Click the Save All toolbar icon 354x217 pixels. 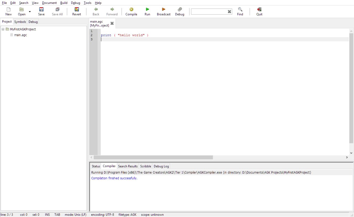click(58, 9)
